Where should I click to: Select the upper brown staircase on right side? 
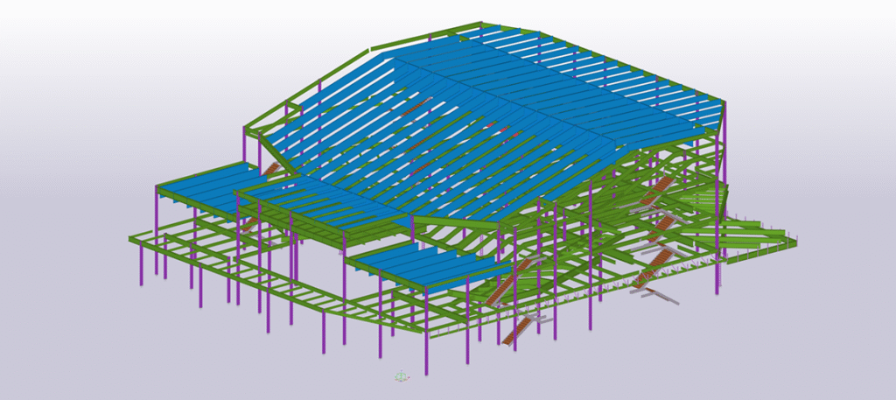(661, 186)
